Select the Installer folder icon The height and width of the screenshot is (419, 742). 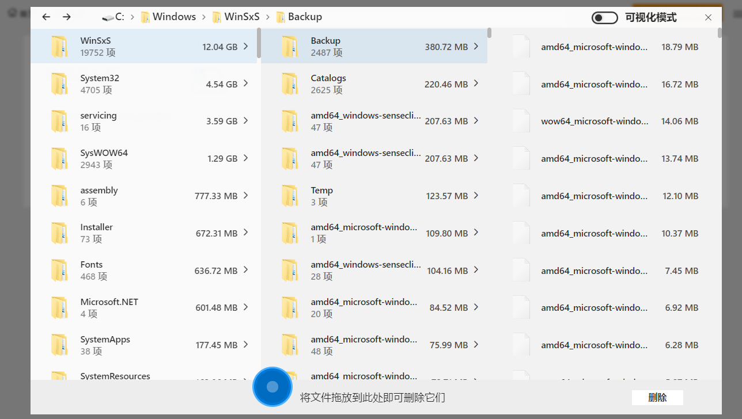(x=59, y=233)
